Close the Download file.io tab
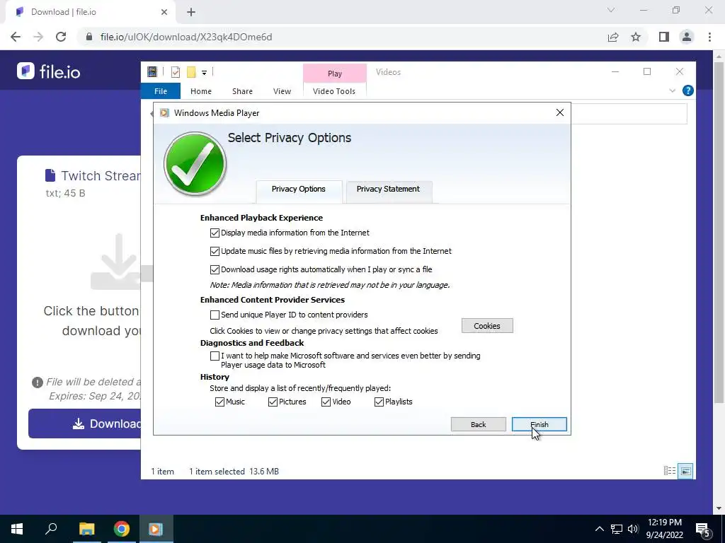Image resolution: width=725 pixels, height=543 pixels. 164,12
